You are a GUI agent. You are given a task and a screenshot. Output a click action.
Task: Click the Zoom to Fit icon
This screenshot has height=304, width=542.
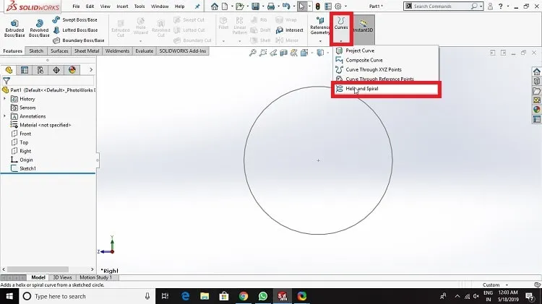pos(253,53)
